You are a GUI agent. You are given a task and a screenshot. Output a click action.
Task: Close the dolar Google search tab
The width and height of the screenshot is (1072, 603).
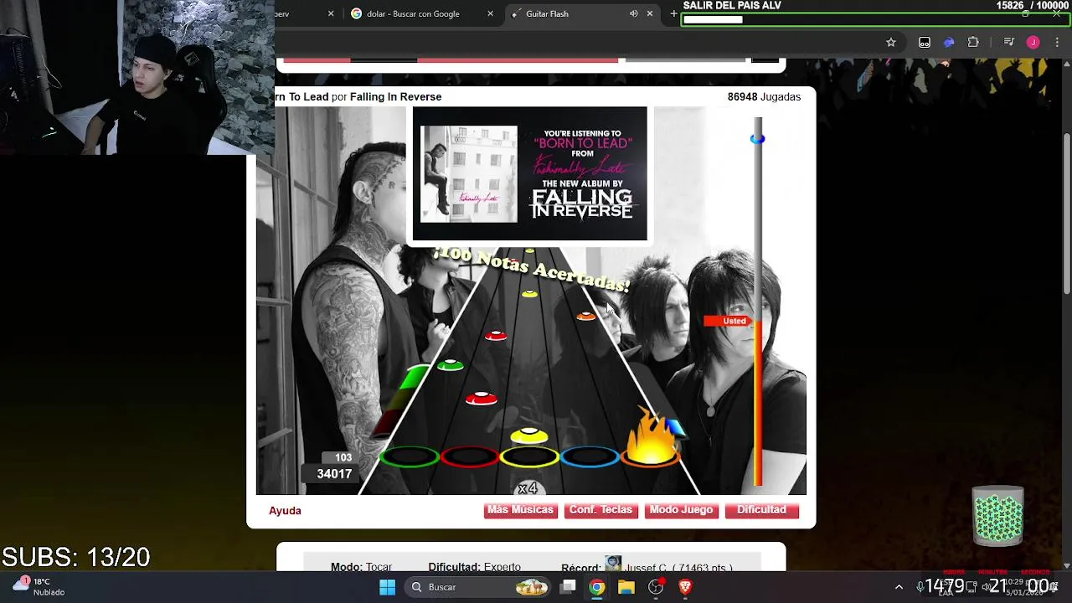[x=490, y=13]
